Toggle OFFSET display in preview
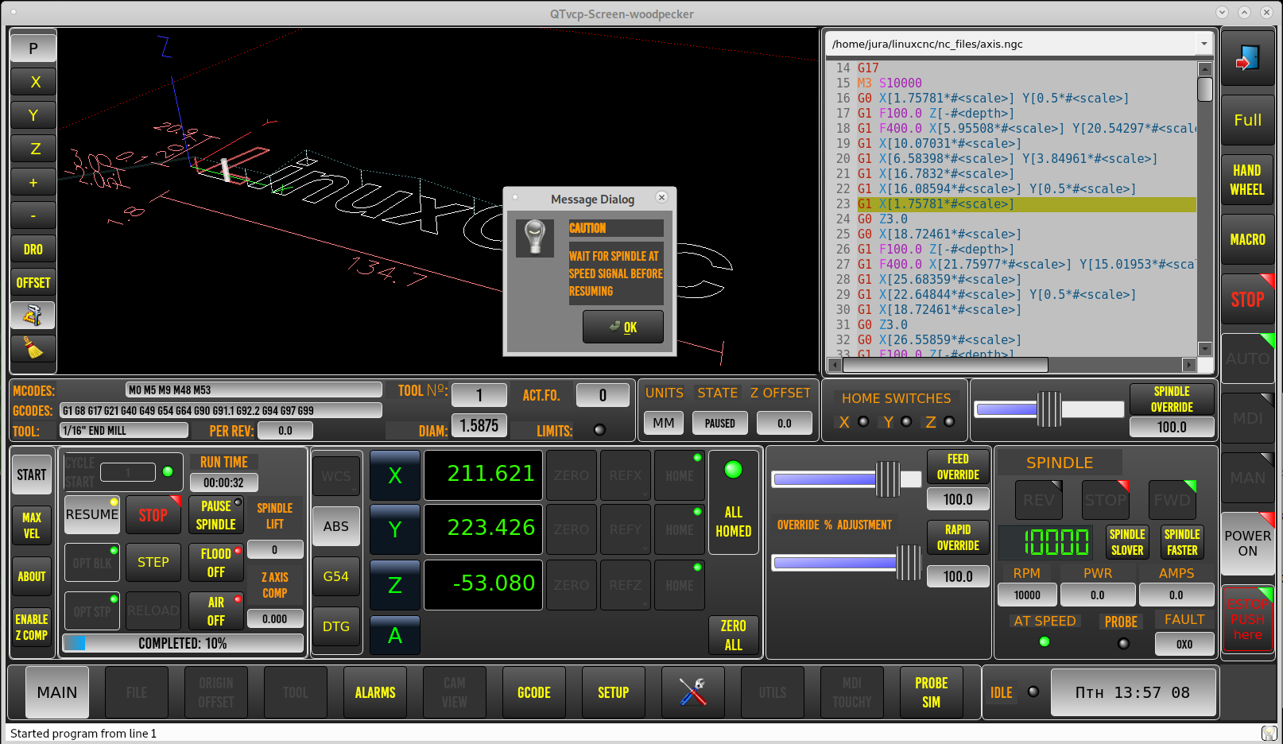 (33, 282)
